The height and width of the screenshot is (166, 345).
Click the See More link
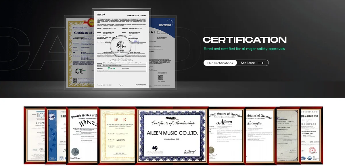[x=248, y=63]
